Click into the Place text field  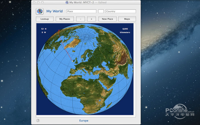[81, 11]
